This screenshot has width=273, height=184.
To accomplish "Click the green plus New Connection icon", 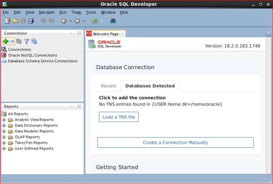I will (x=6, y=41).
